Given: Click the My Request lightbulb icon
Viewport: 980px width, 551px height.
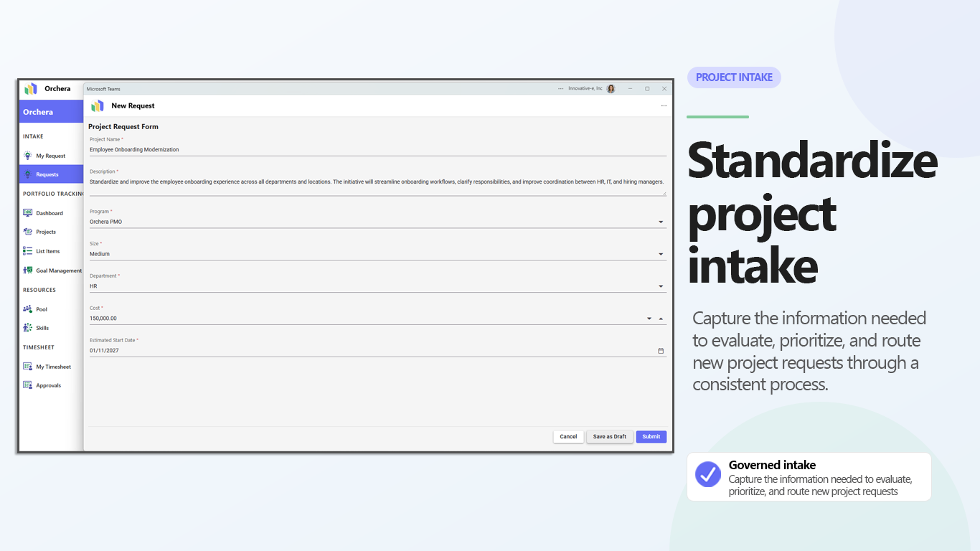Looking at the screenshot, I should click(27, 156).
